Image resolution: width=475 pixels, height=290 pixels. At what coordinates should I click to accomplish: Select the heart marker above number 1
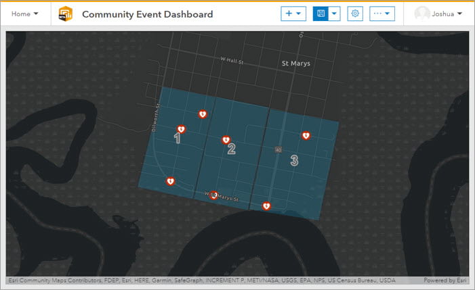[181, 129]
